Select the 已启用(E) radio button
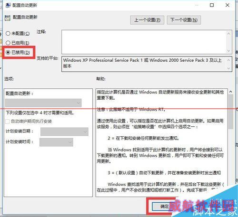Image resolution: width=238 pixels, height=217 pixels. pyautogui.click(x=8, y=43)
